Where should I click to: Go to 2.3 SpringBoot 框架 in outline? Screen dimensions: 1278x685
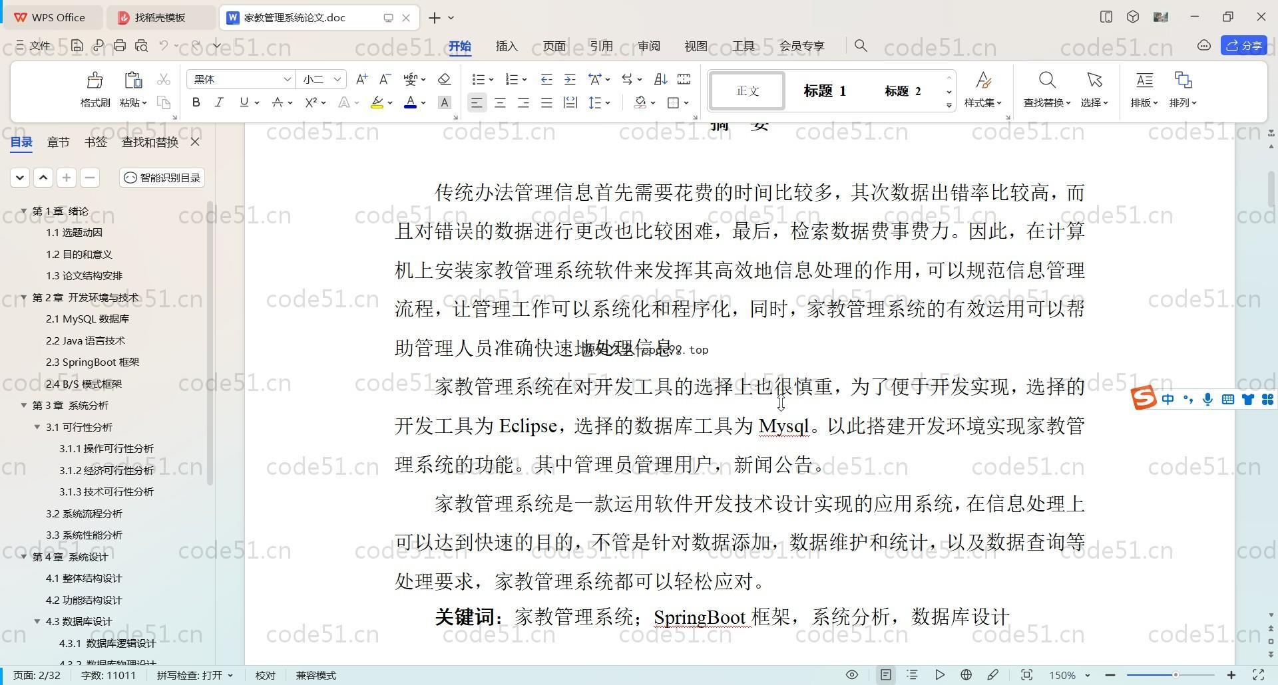[x=93, y=362]
